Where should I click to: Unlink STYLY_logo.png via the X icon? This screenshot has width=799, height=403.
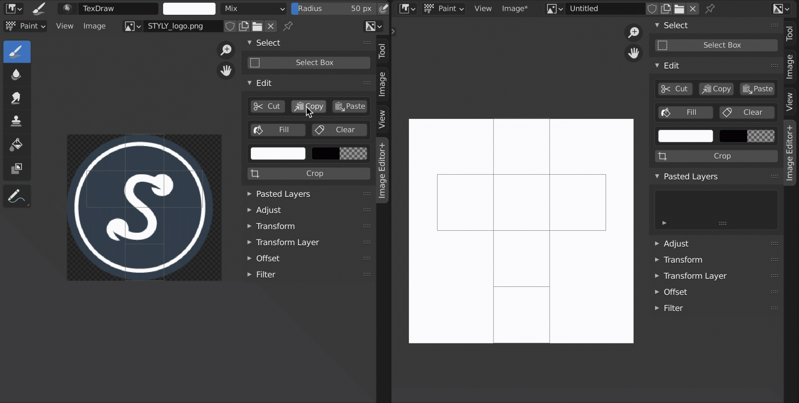coord(270,26)
